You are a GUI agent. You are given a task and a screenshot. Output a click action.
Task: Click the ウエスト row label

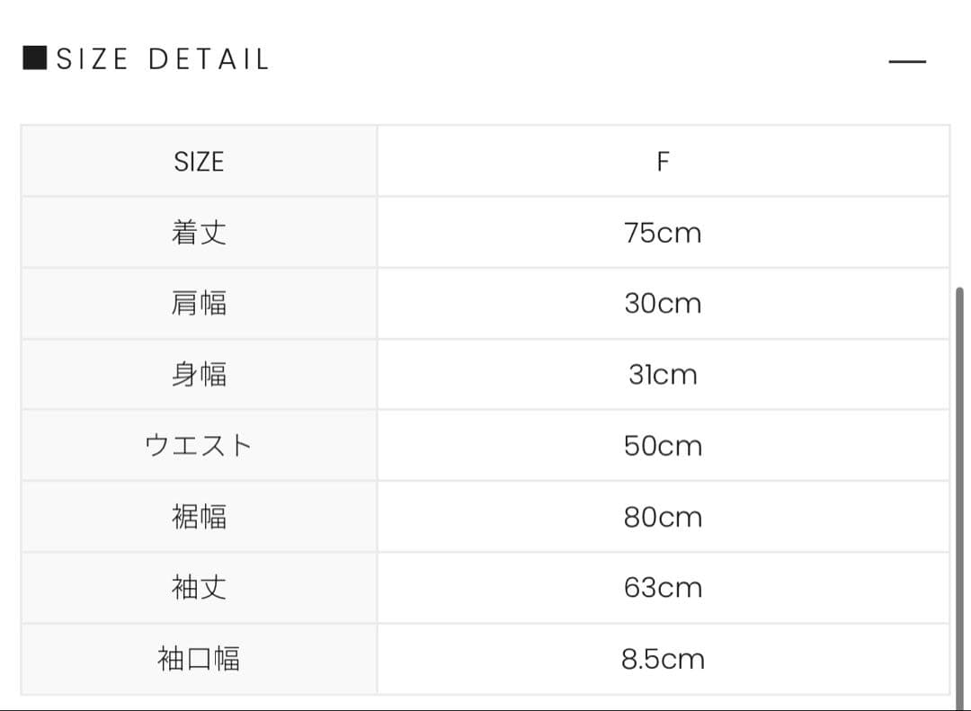tap(199, 446)
